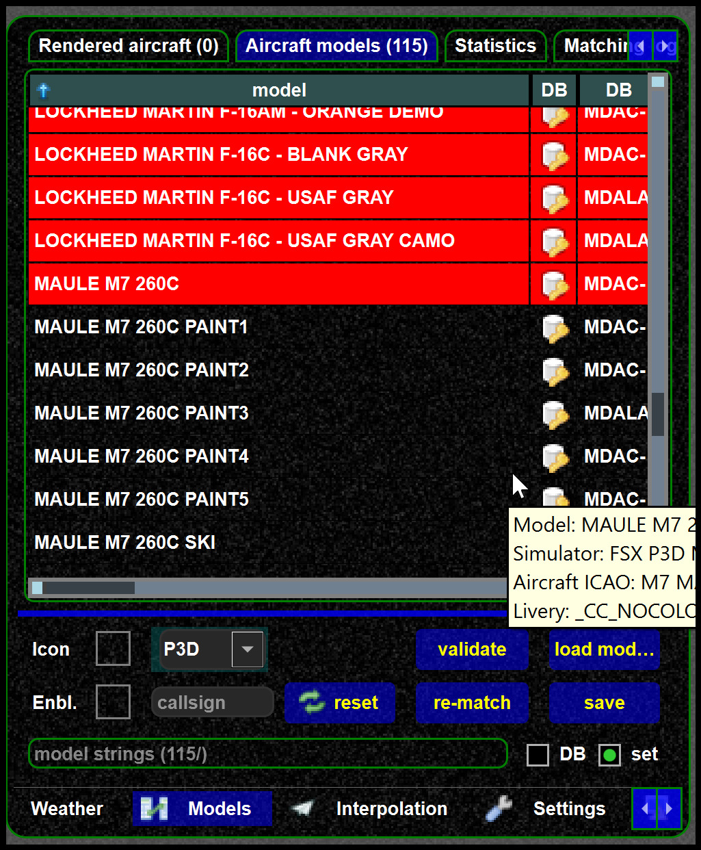Screen dimensions: 701x850
Task: Click DB icon in F-16C BLANK GRAY row
Action: [x=555, y=155]
